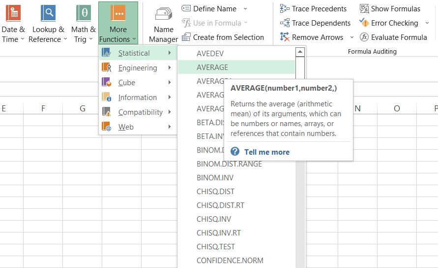
Task: Click the Evaluate Formula icon
Action: pyautogui.click(x=364, y=37)
